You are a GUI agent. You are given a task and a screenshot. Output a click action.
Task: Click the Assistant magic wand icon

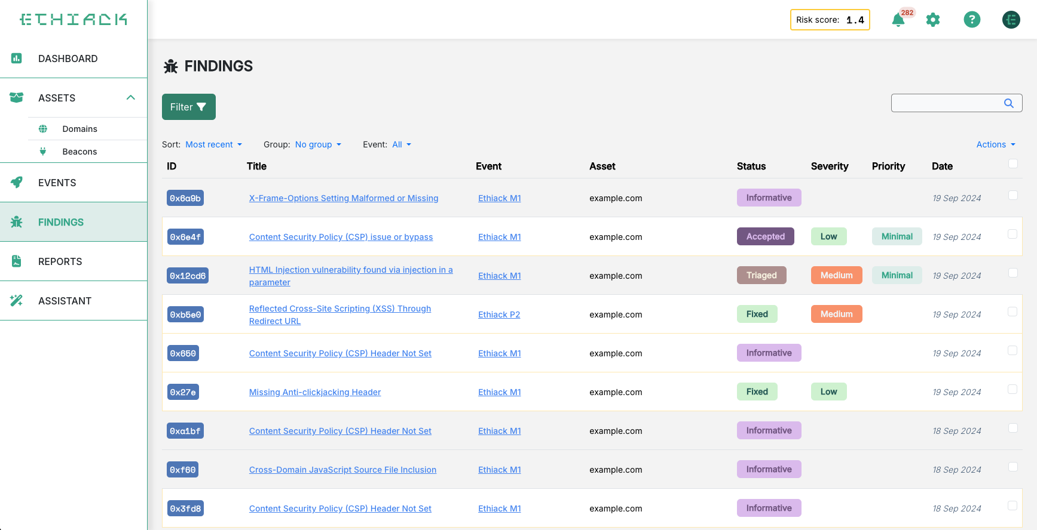point(17,301)
